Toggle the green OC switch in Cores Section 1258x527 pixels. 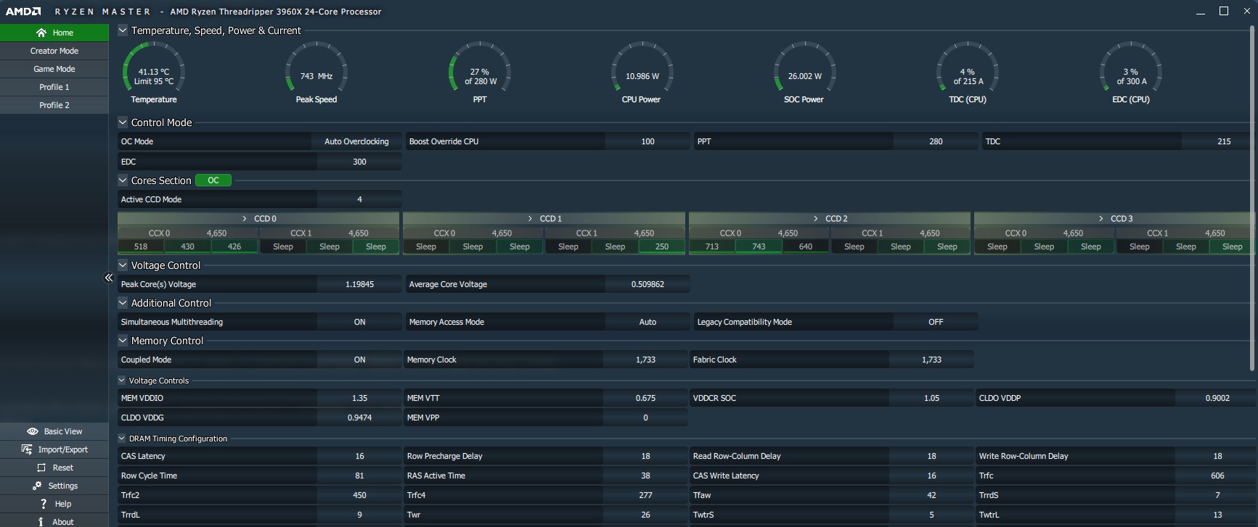click(213, 180)
